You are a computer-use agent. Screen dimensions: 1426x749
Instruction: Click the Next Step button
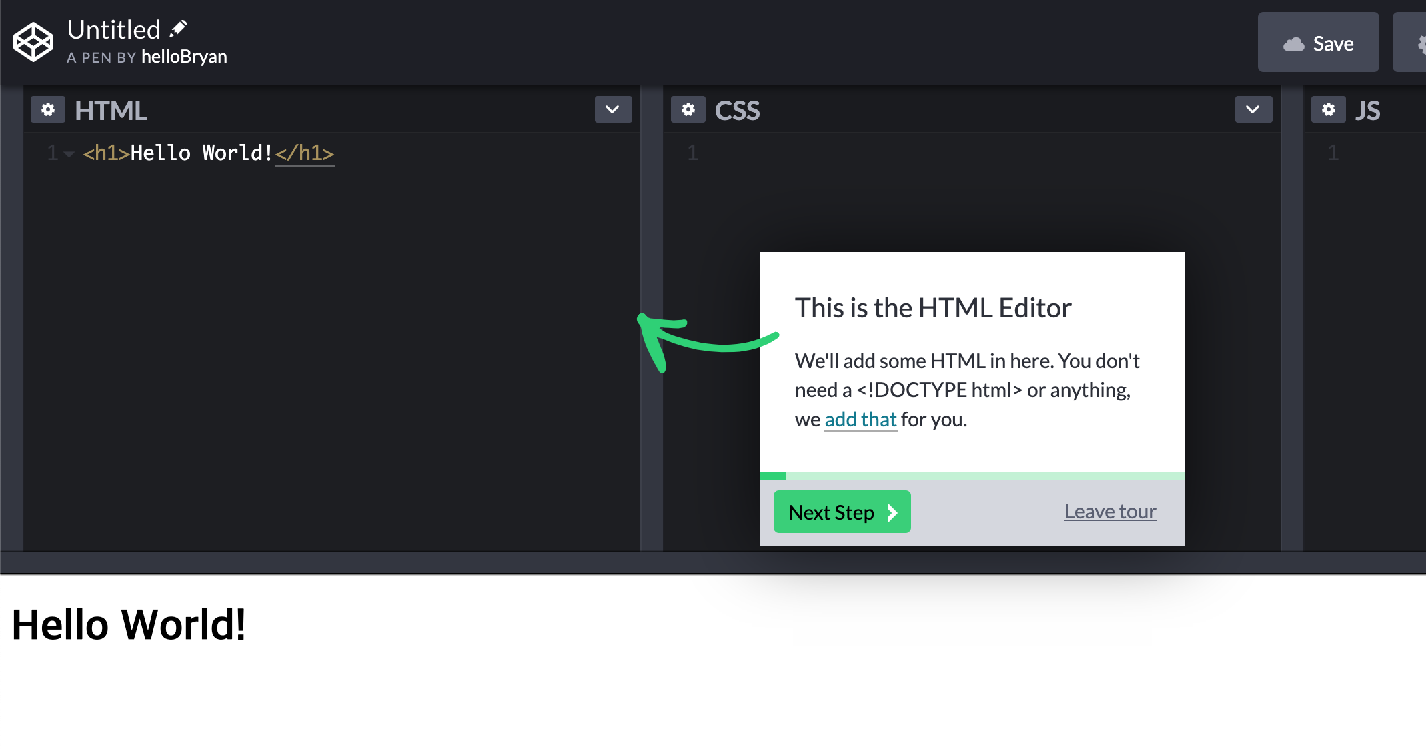point(842,512)
